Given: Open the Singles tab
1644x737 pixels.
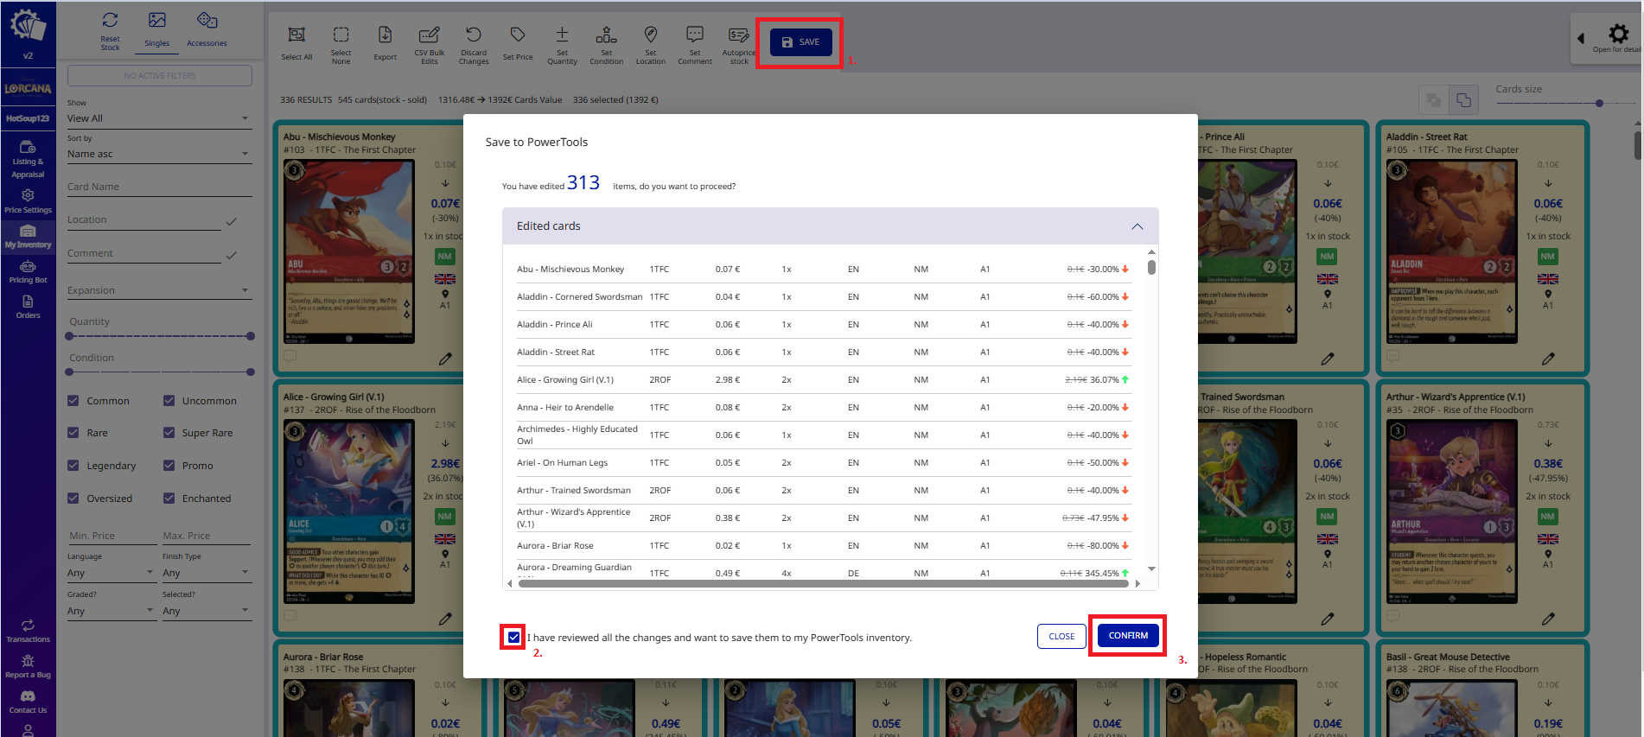Looking at the screenshot, I should tap(156, 29).
